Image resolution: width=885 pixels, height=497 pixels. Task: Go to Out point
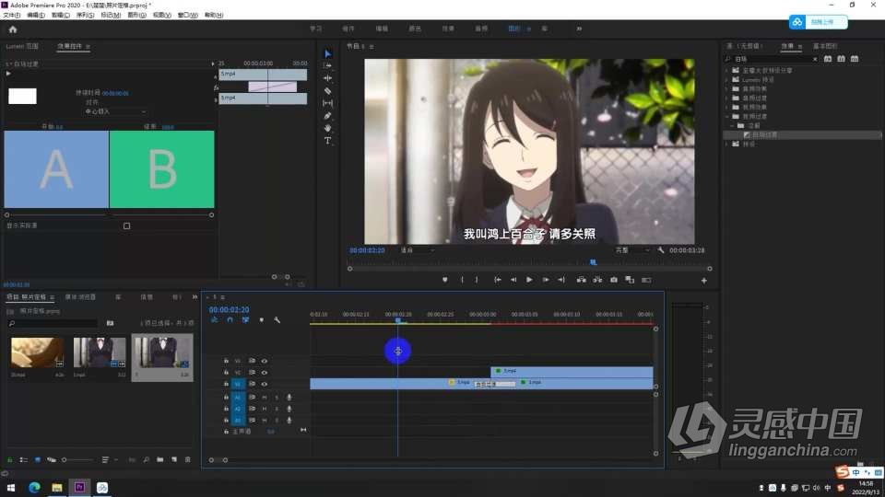click(561, 280)
